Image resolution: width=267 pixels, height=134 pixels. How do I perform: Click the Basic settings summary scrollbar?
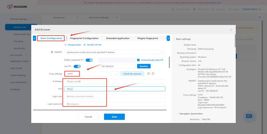point(235,41)
